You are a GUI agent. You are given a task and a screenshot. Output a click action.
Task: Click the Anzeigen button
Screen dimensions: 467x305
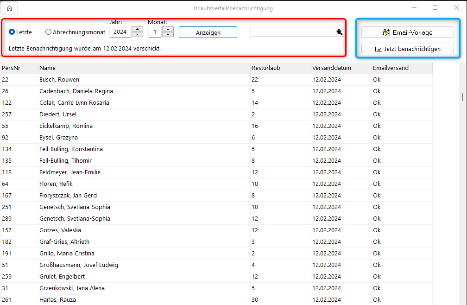208,32
